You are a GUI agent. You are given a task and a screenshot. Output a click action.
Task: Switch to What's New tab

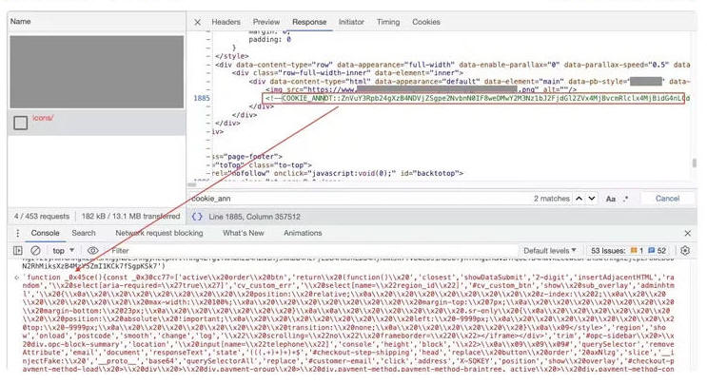[244, 233]
